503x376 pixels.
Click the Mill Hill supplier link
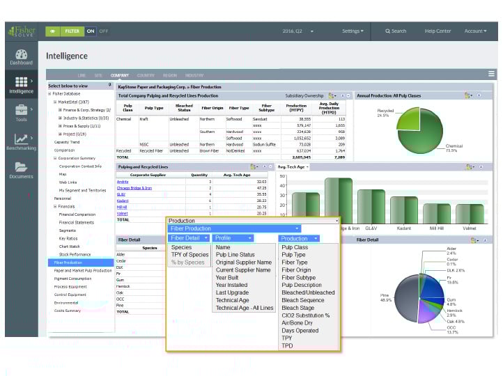coord(122,207)
